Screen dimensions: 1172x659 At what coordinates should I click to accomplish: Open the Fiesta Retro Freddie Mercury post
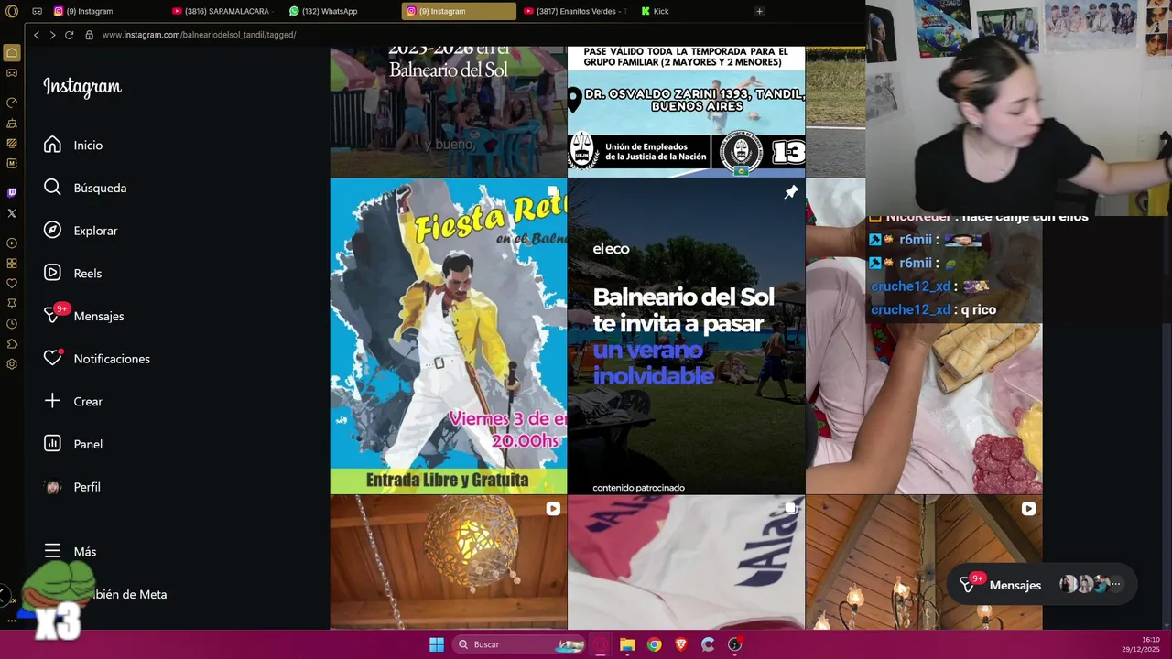coord(449,336)
